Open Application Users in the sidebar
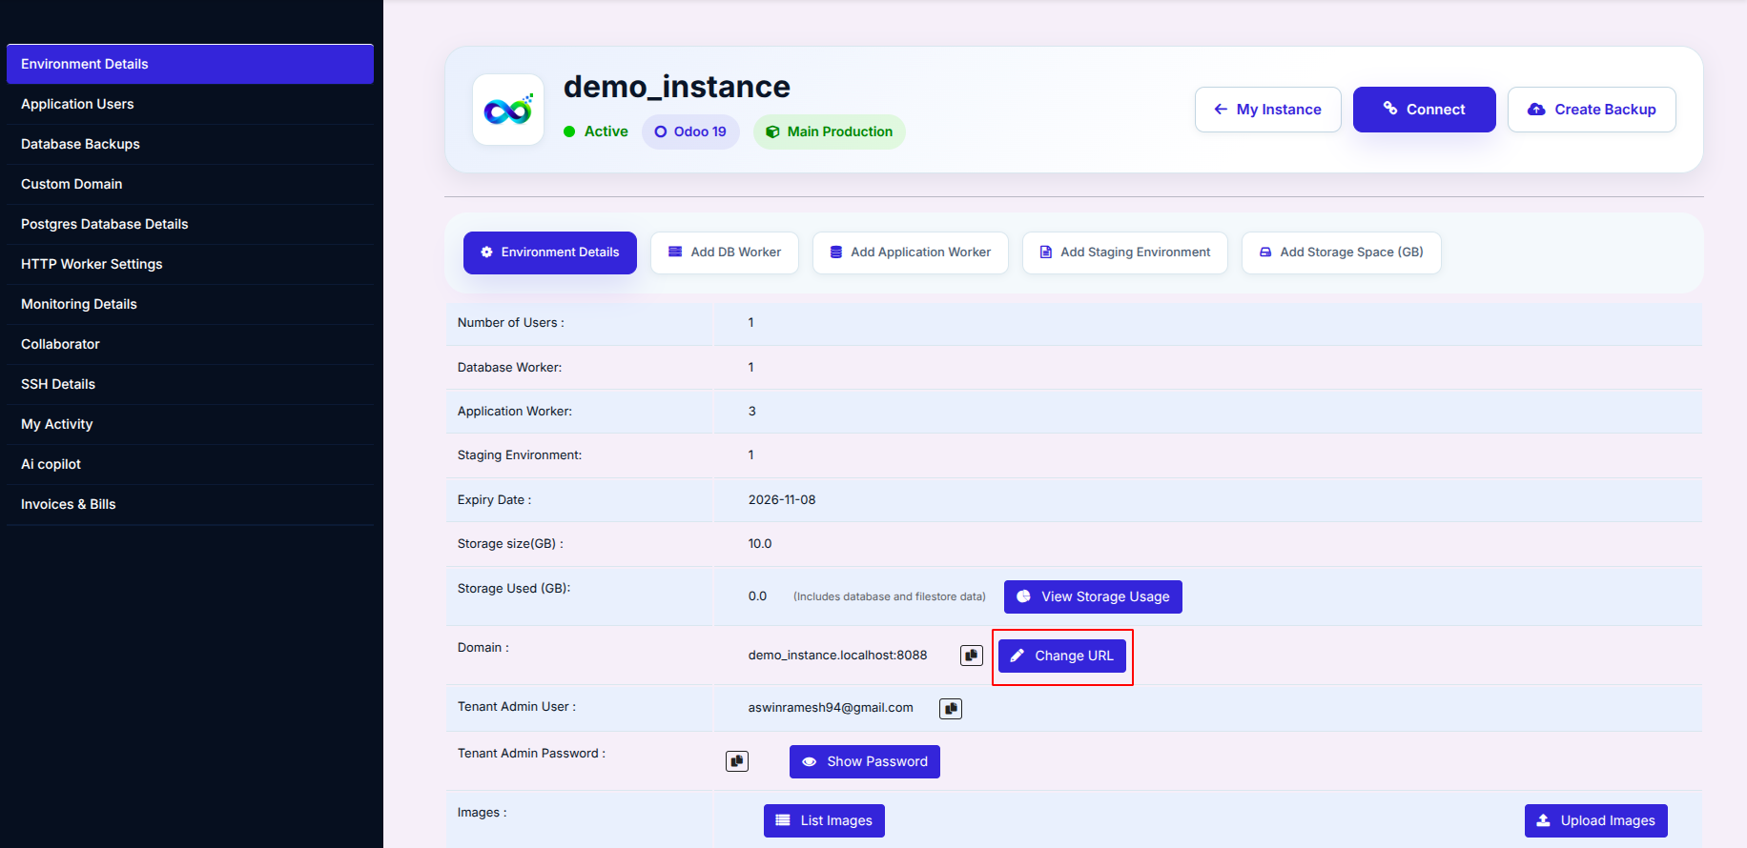Screen dimensions: 1747x848 coord(190,104)
